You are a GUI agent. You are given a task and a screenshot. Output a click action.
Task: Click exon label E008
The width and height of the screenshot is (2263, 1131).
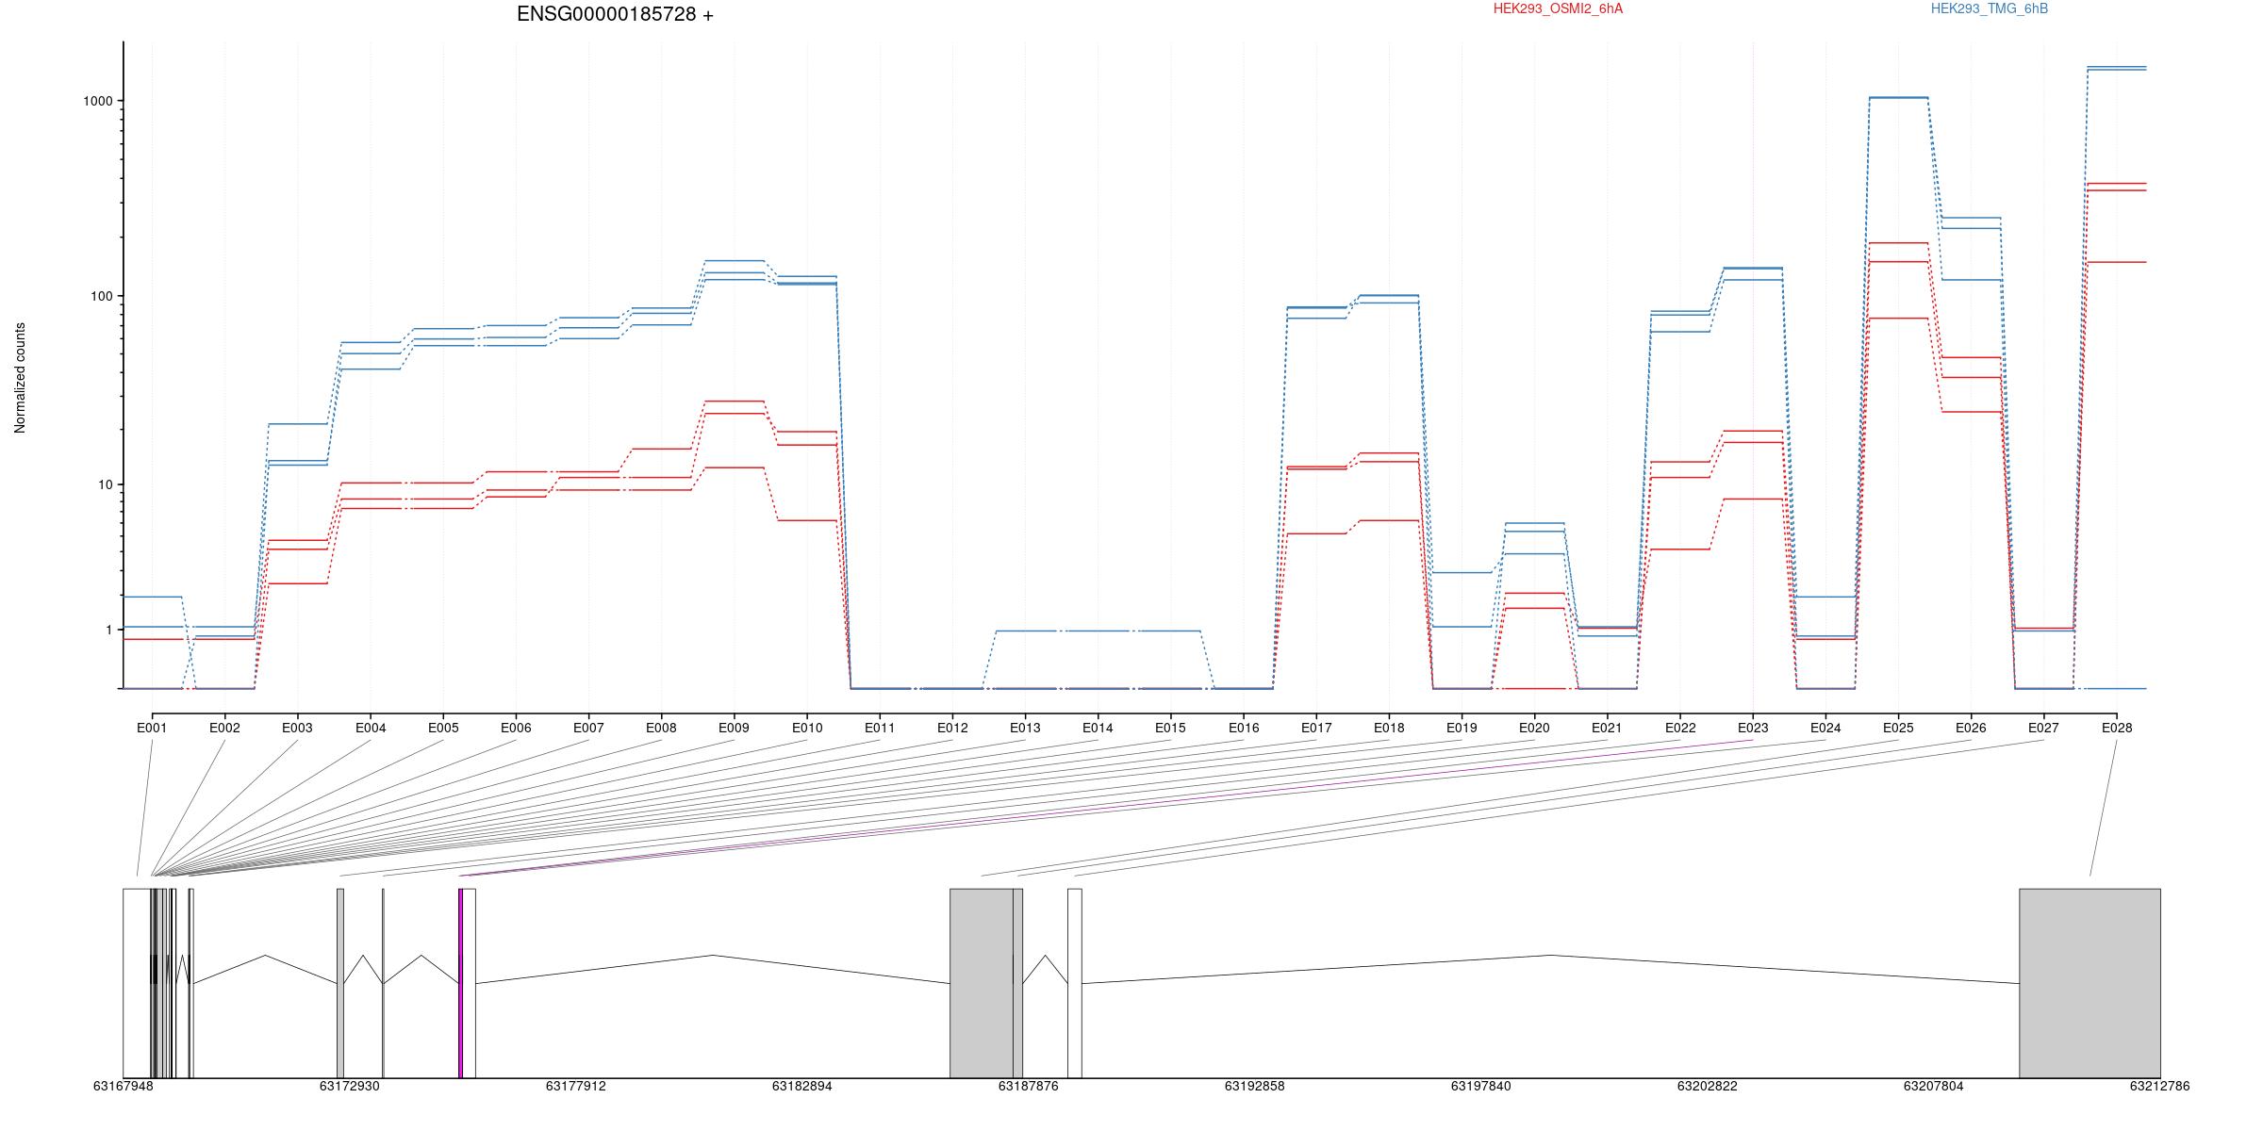click(661, 728)
